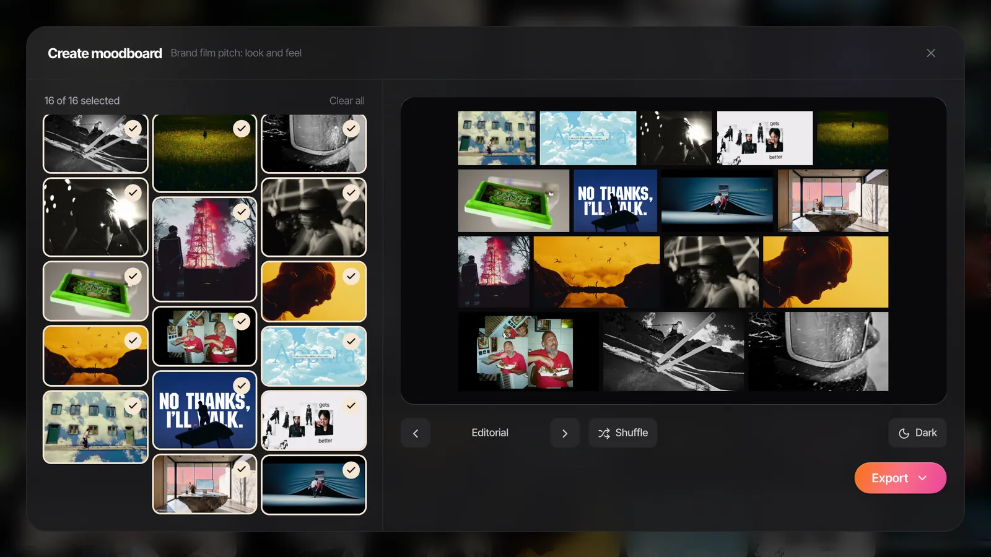
Task: Deselect the sunglasses person black-and-white thumbnail
Action: point(351,192)
